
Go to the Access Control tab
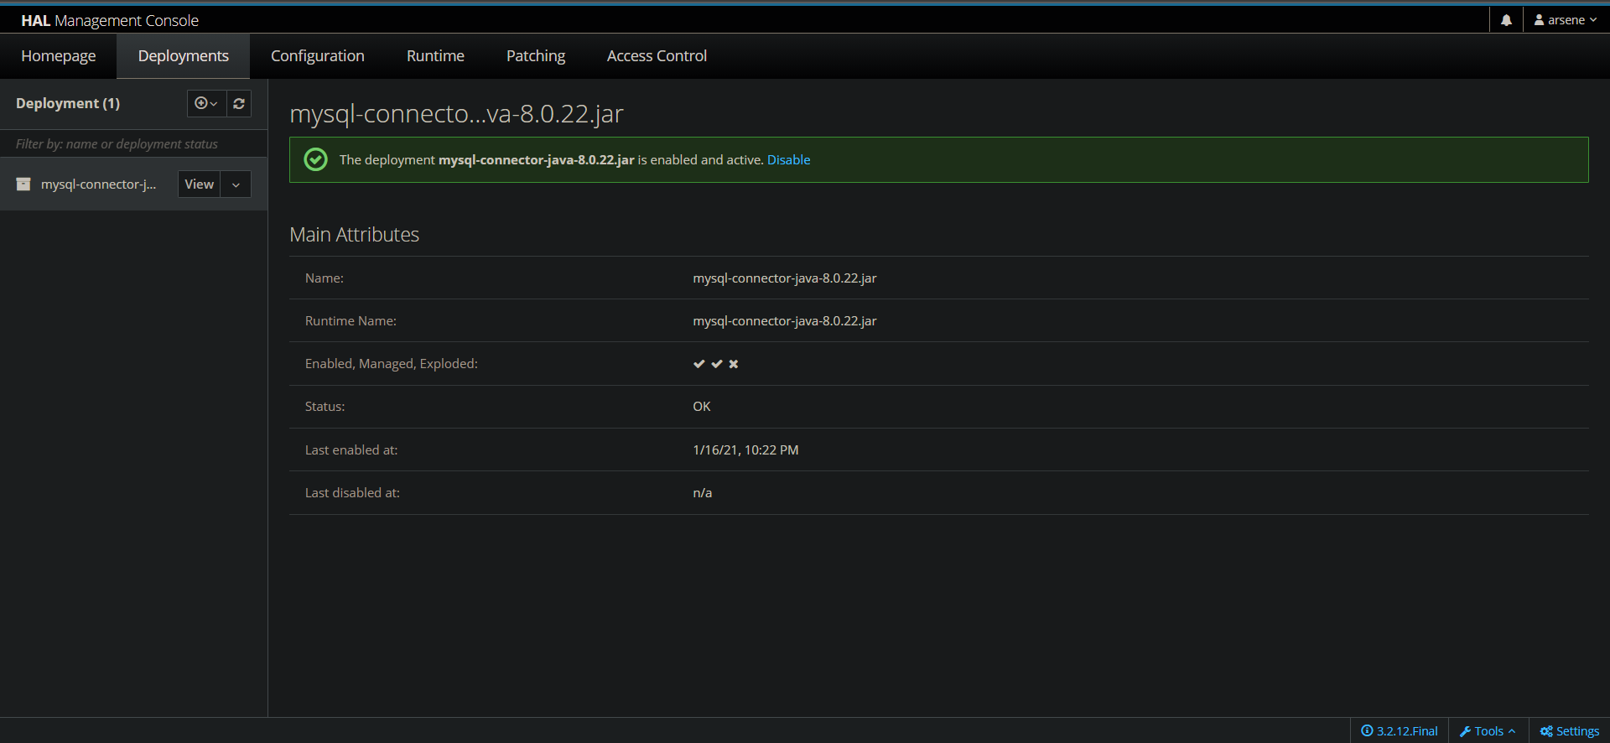(657, 56)
